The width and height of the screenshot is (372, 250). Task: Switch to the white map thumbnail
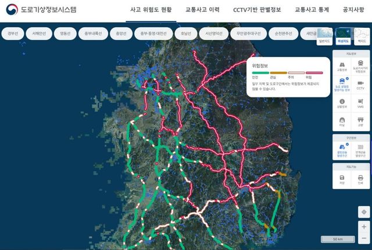pyautogui.click(x=362, y=37)
